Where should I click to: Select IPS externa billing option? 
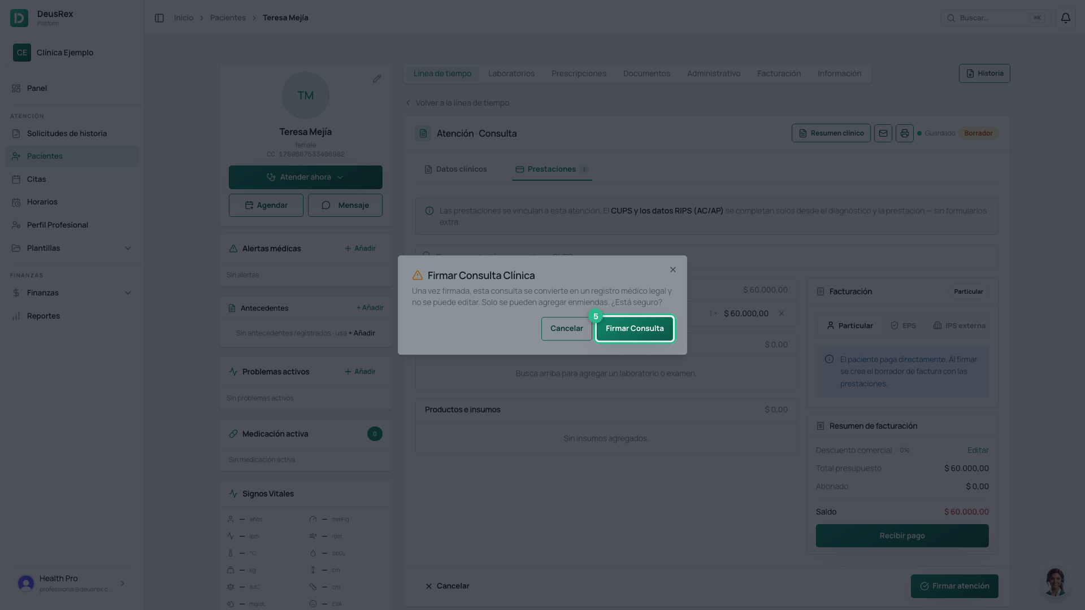pyautogui.click(x=959, y=326)
